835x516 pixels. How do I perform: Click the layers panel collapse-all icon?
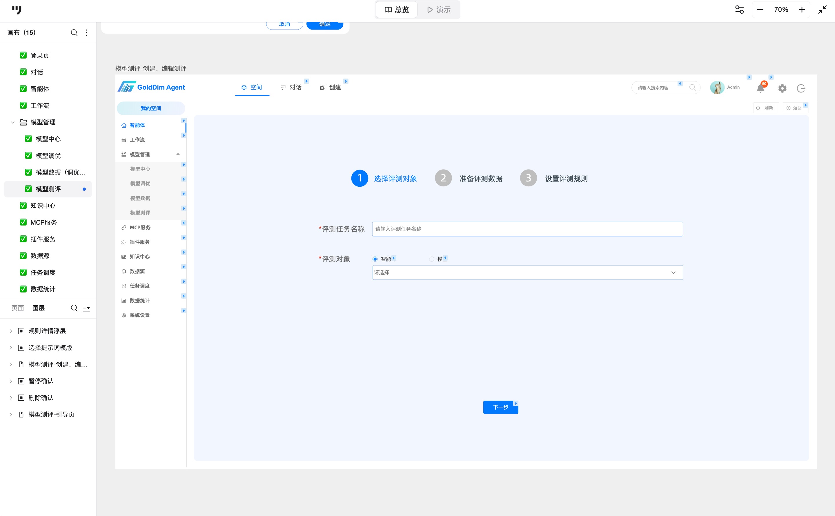87,308
